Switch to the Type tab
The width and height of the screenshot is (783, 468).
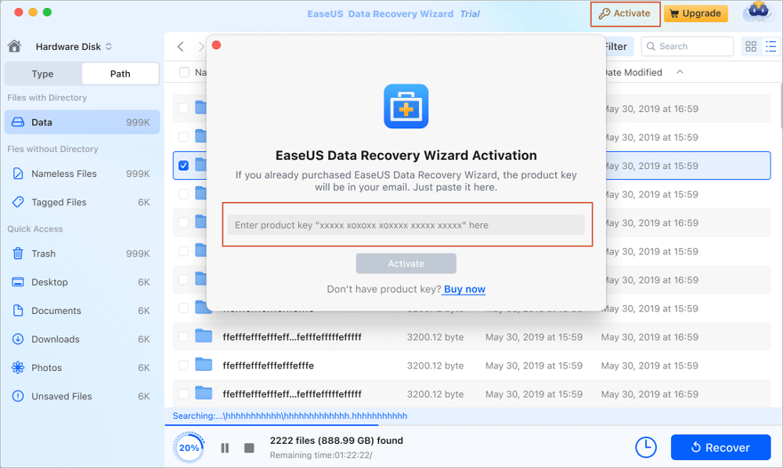[x=43, y=74]
